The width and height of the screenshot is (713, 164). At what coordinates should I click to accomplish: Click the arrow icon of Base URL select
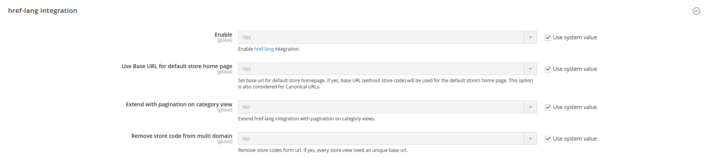click(530, 69)
